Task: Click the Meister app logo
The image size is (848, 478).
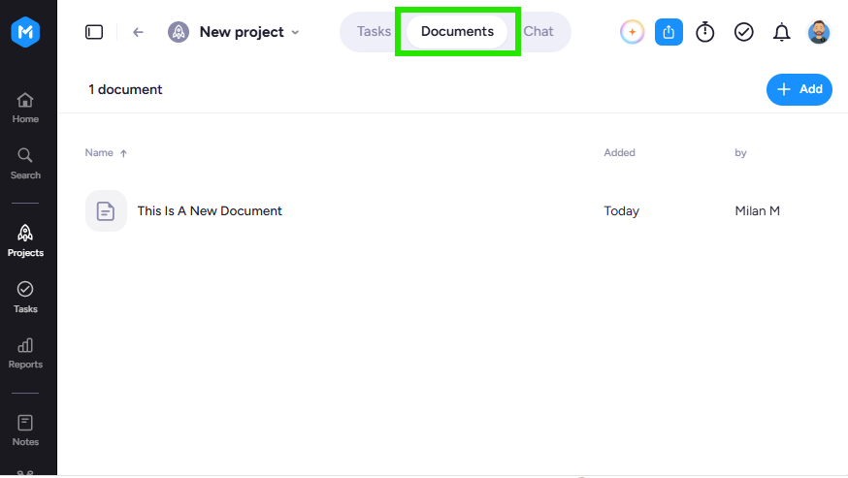Action: 25,32
